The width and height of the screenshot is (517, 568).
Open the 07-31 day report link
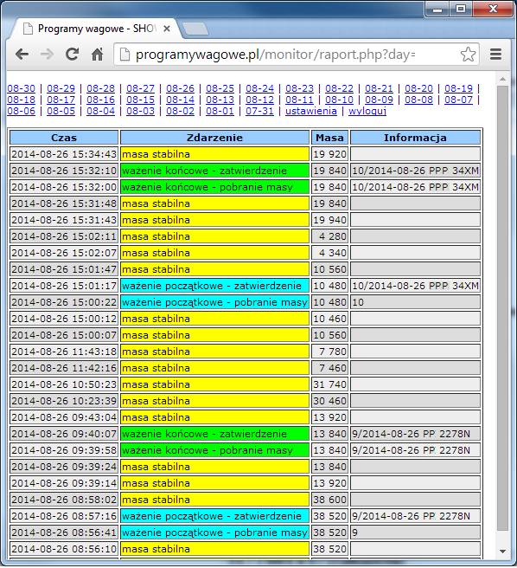[259, 111]
